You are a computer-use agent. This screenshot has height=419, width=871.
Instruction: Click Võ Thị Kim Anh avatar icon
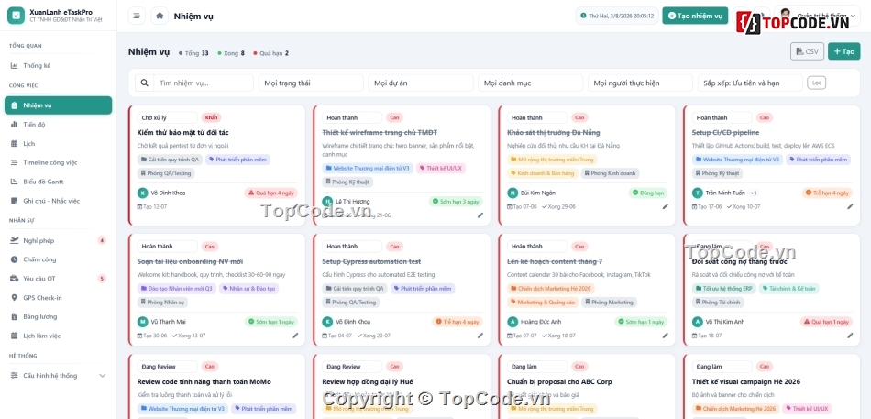click(x=697, y=322)
